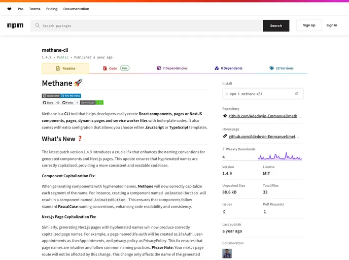Open the downloads badge
This screenshot has height=260, width=349.
[x=92, y=103]
